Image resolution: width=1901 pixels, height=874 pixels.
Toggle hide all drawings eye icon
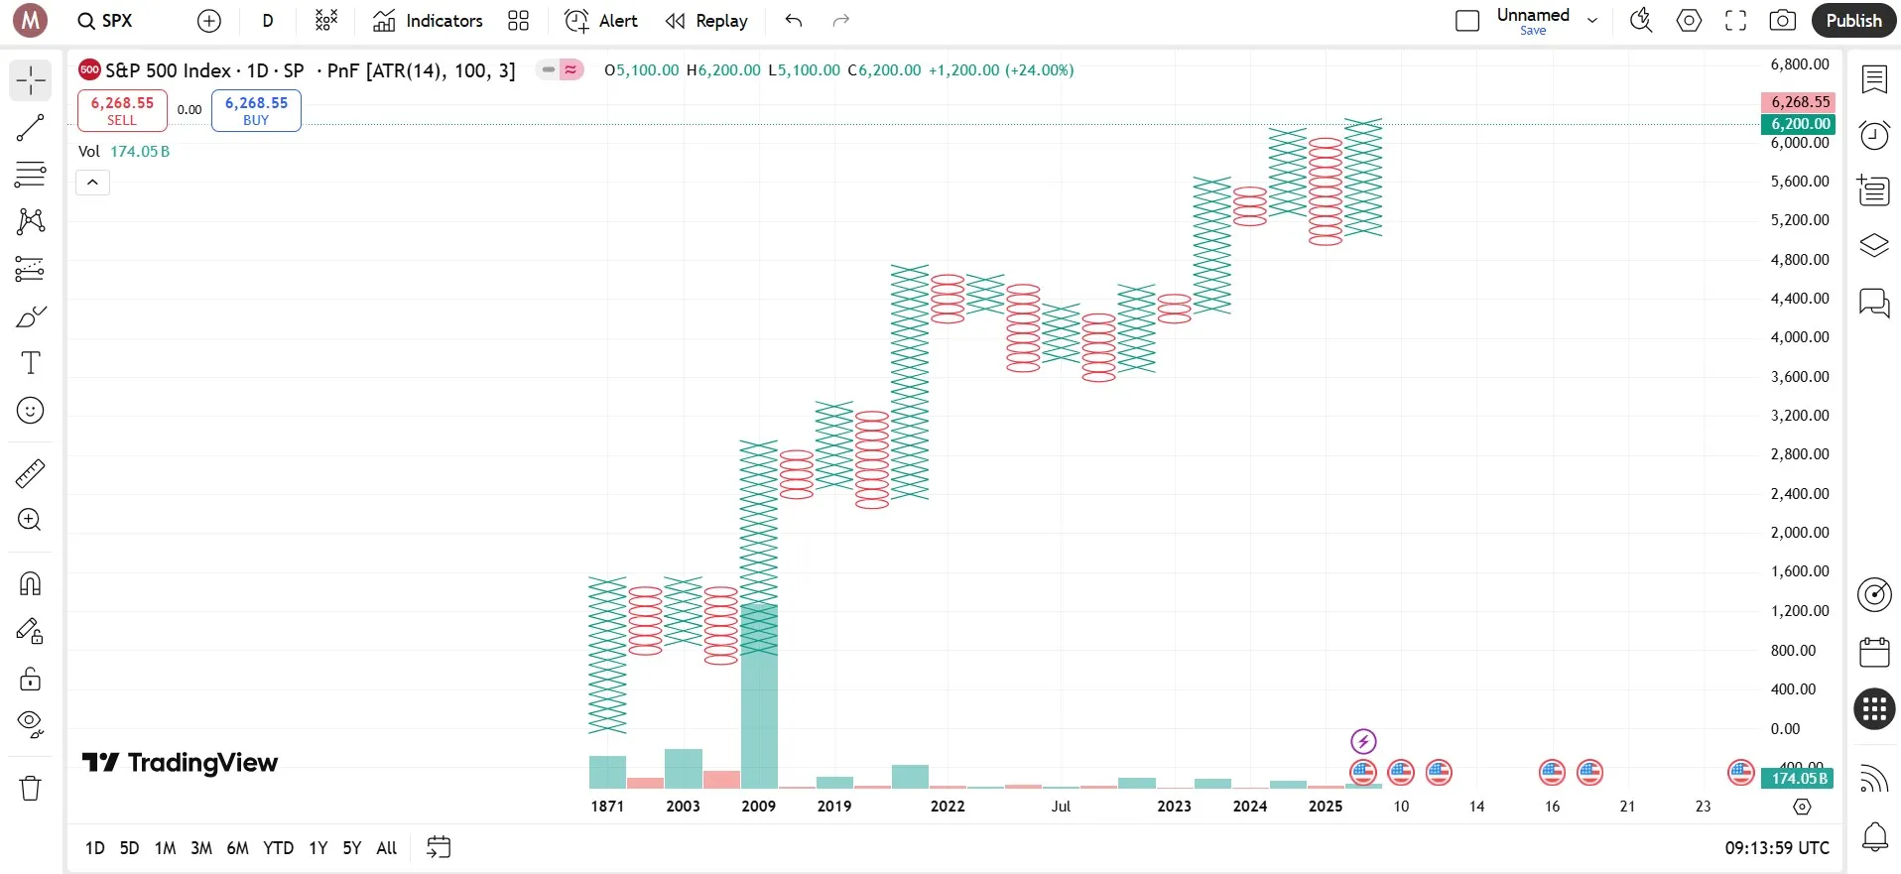point(31,724)
